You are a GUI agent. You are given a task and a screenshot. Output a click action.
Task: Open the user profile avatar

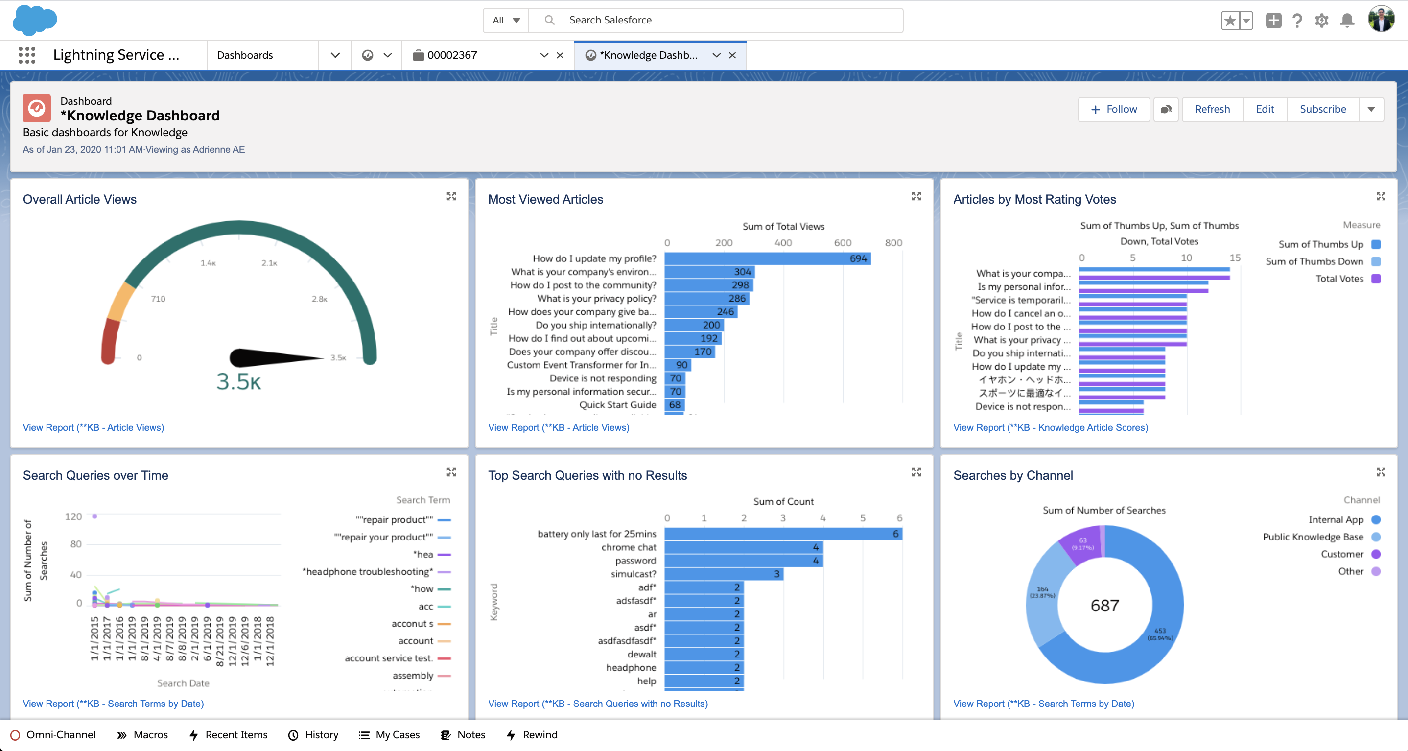(1381, 20)
